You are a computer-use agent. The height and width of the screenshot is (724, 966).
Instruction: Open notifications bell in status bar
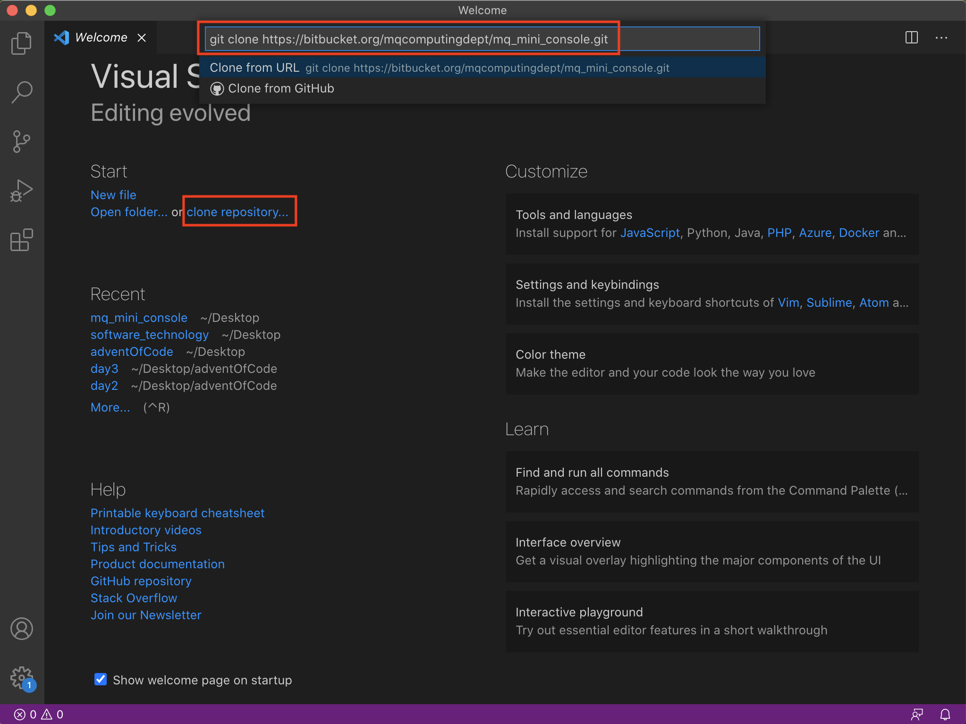click(x=945, y=715)
